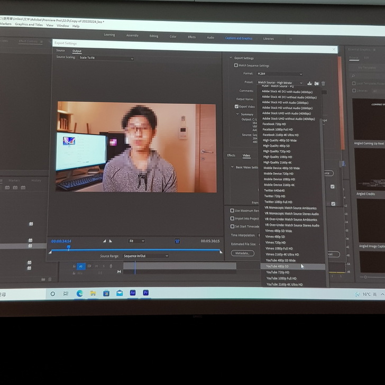This screenshot has width=385, height=385.
Task: Open the Window menu
Action: tap(63, 25)
